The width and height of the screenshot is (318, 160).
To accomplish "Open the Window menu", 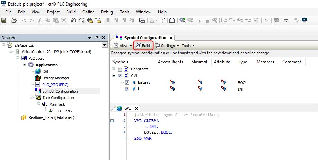I will tap(144, 12).
